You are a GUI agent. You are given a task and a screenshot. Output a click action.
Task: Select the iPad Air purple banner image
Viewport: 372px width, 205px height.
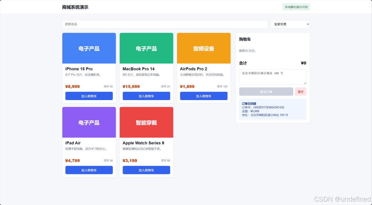[89, 122]
